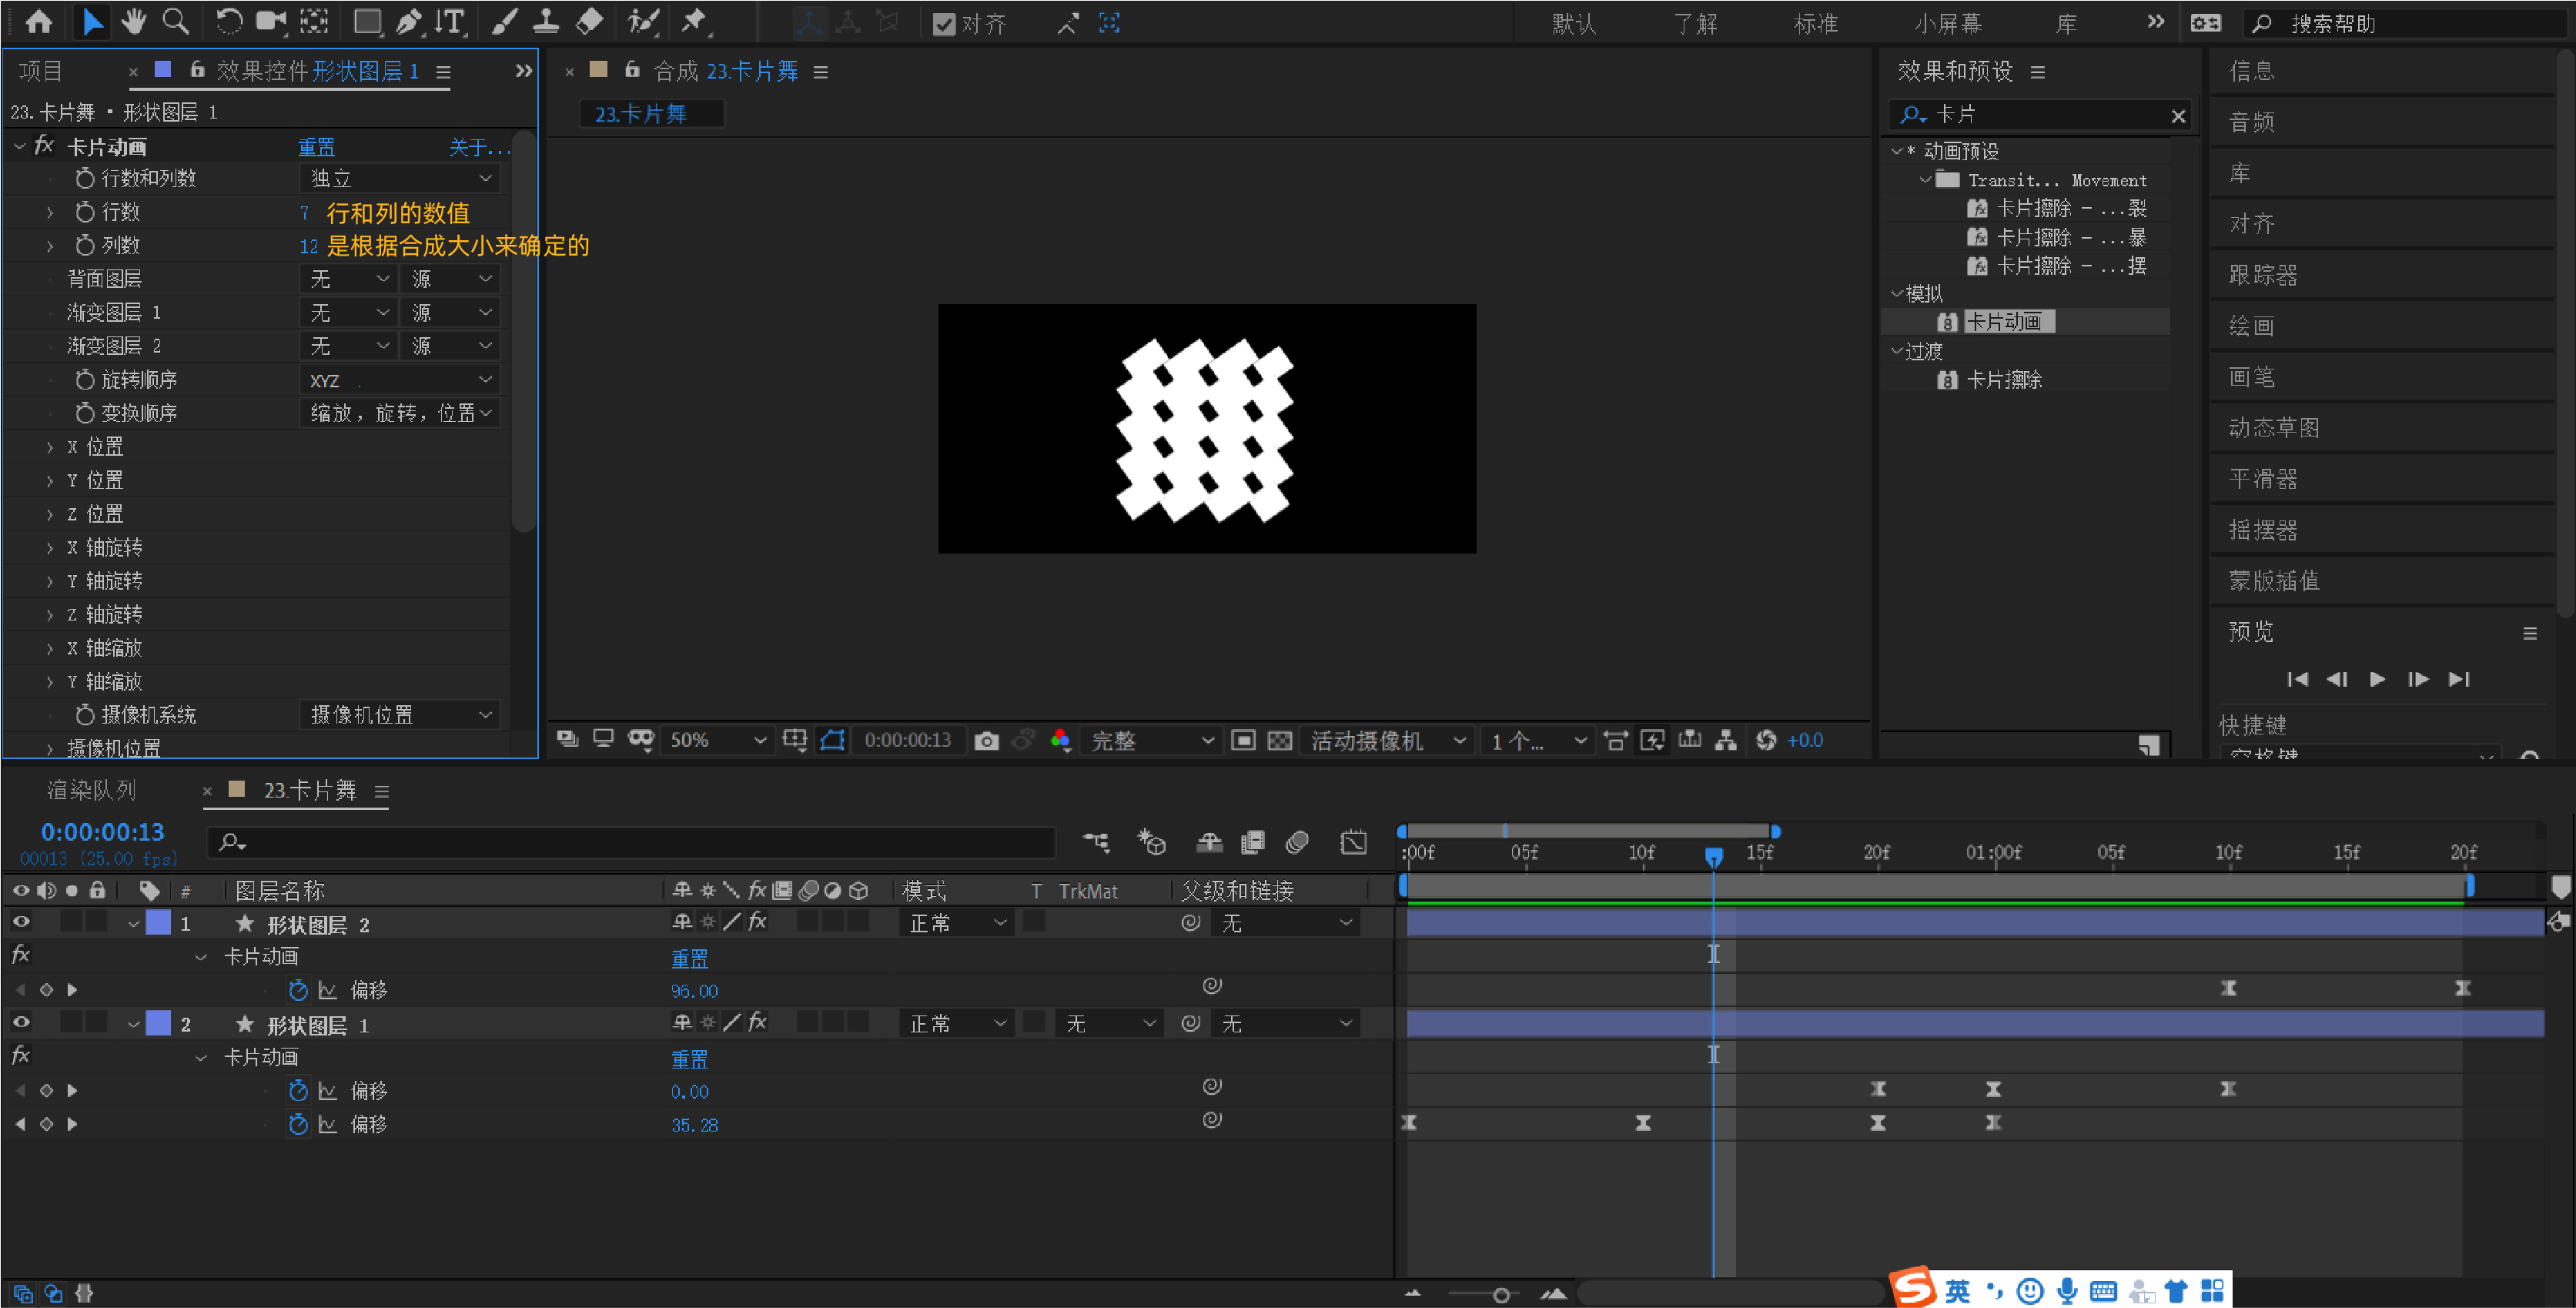Toggle stopwatch for 行数 property
The width and height of the screenshot is (2576, 1308).
point(85,212)
